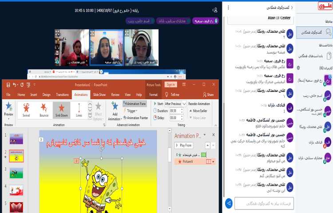Image resolution: width=333 pixels, height=213 pixels.
Task: Open ribbon display options icon
Action: click(x=184, y=84)
